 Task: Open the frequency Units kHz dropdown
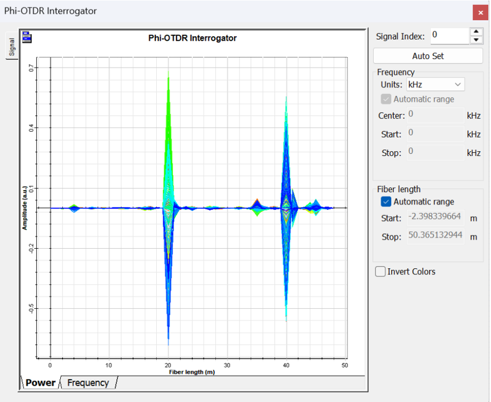[435, 85]
